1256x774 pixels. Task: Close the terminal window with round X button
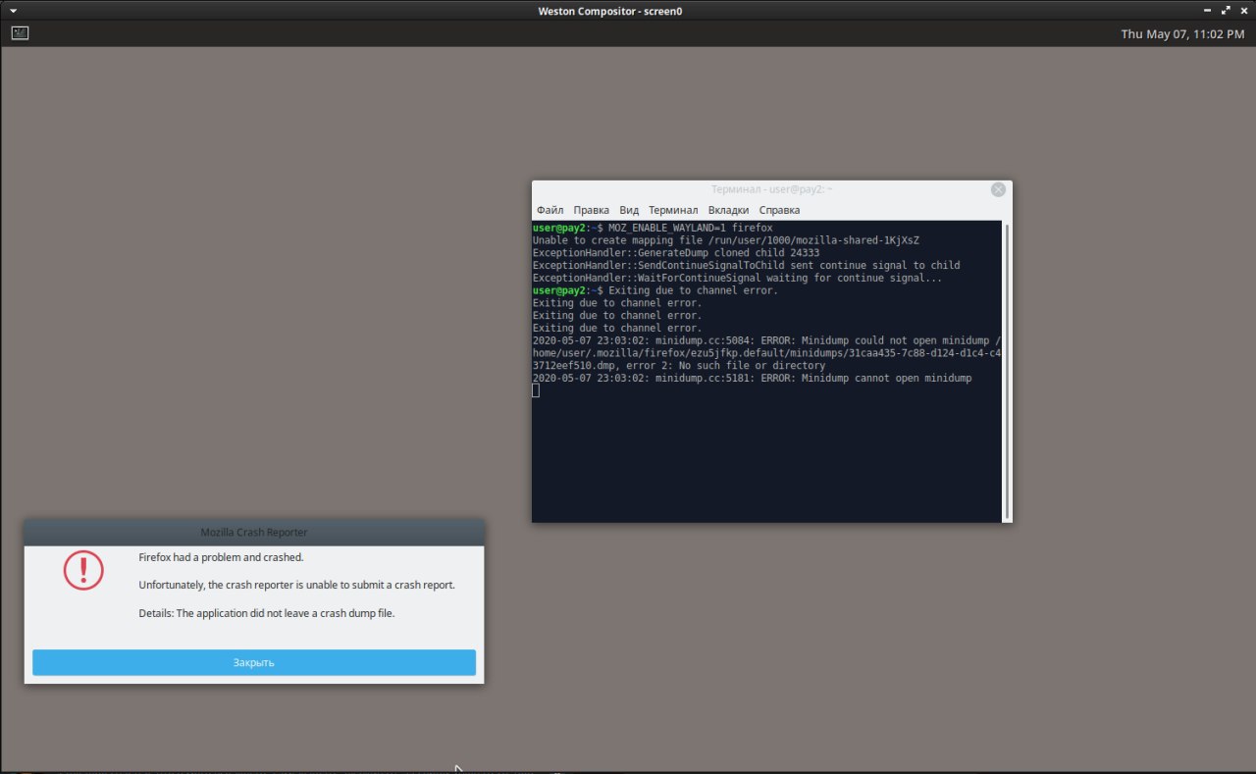click(x=998, y=189)
